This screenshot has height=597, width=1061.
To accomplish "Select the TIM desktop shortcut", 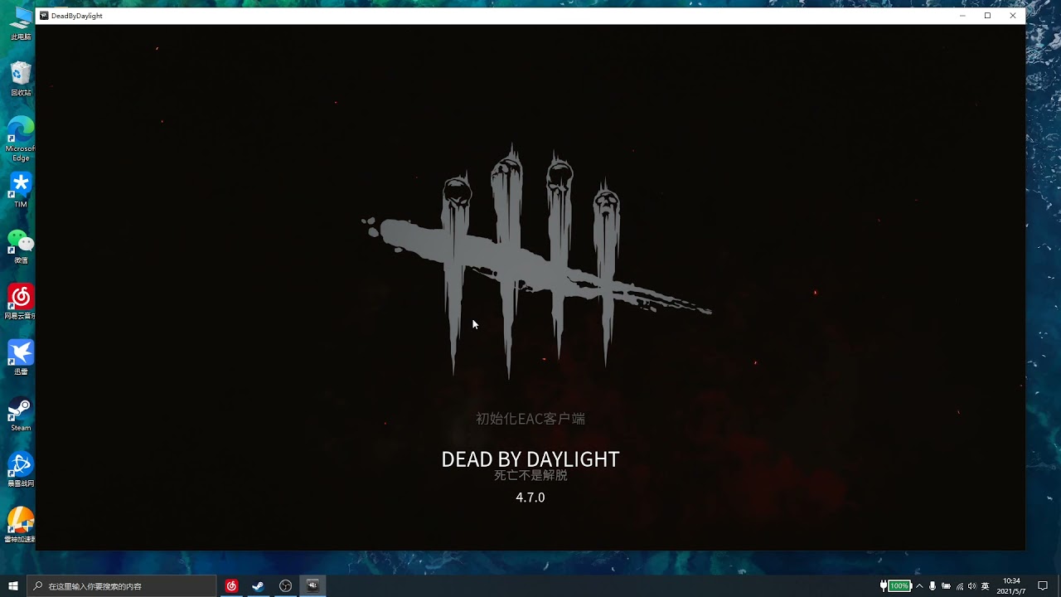I will pyautogui.click(x=21, y=190).
